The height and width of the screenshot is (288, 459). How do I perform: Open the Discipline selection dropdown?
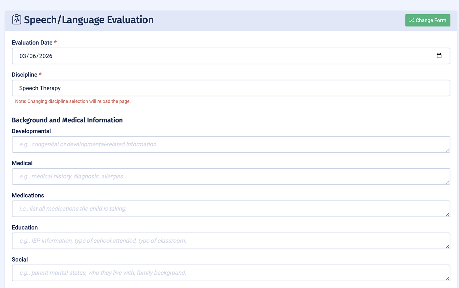click(x=231, y=88)
